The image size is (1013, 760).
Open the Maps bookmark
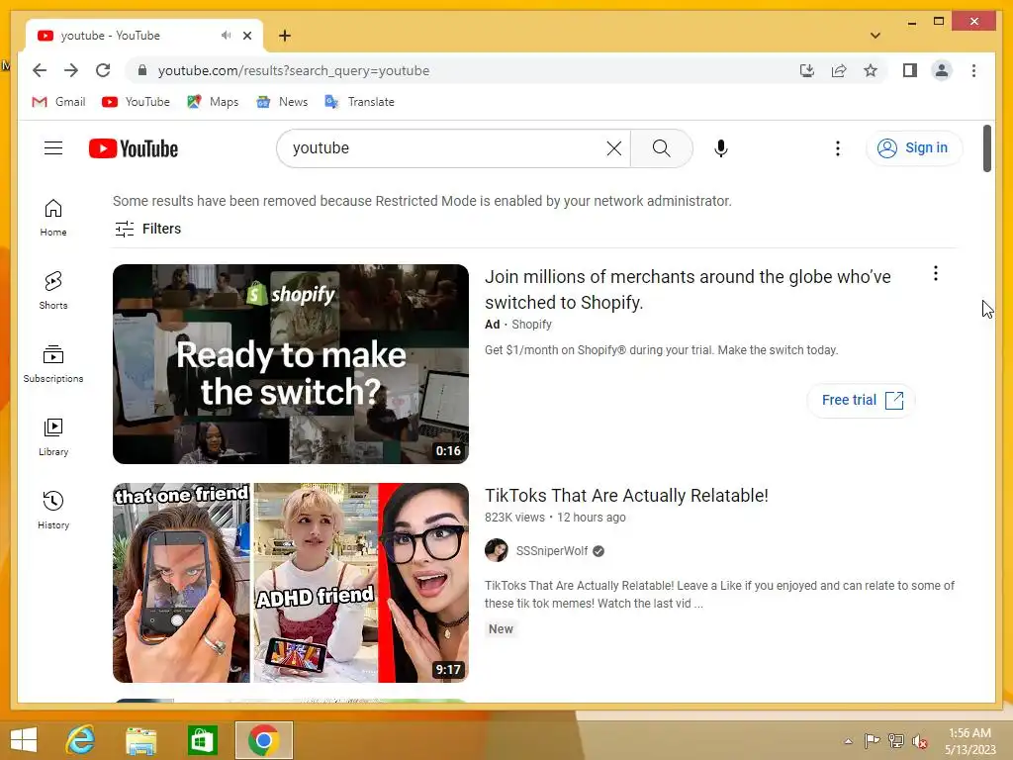214,102
